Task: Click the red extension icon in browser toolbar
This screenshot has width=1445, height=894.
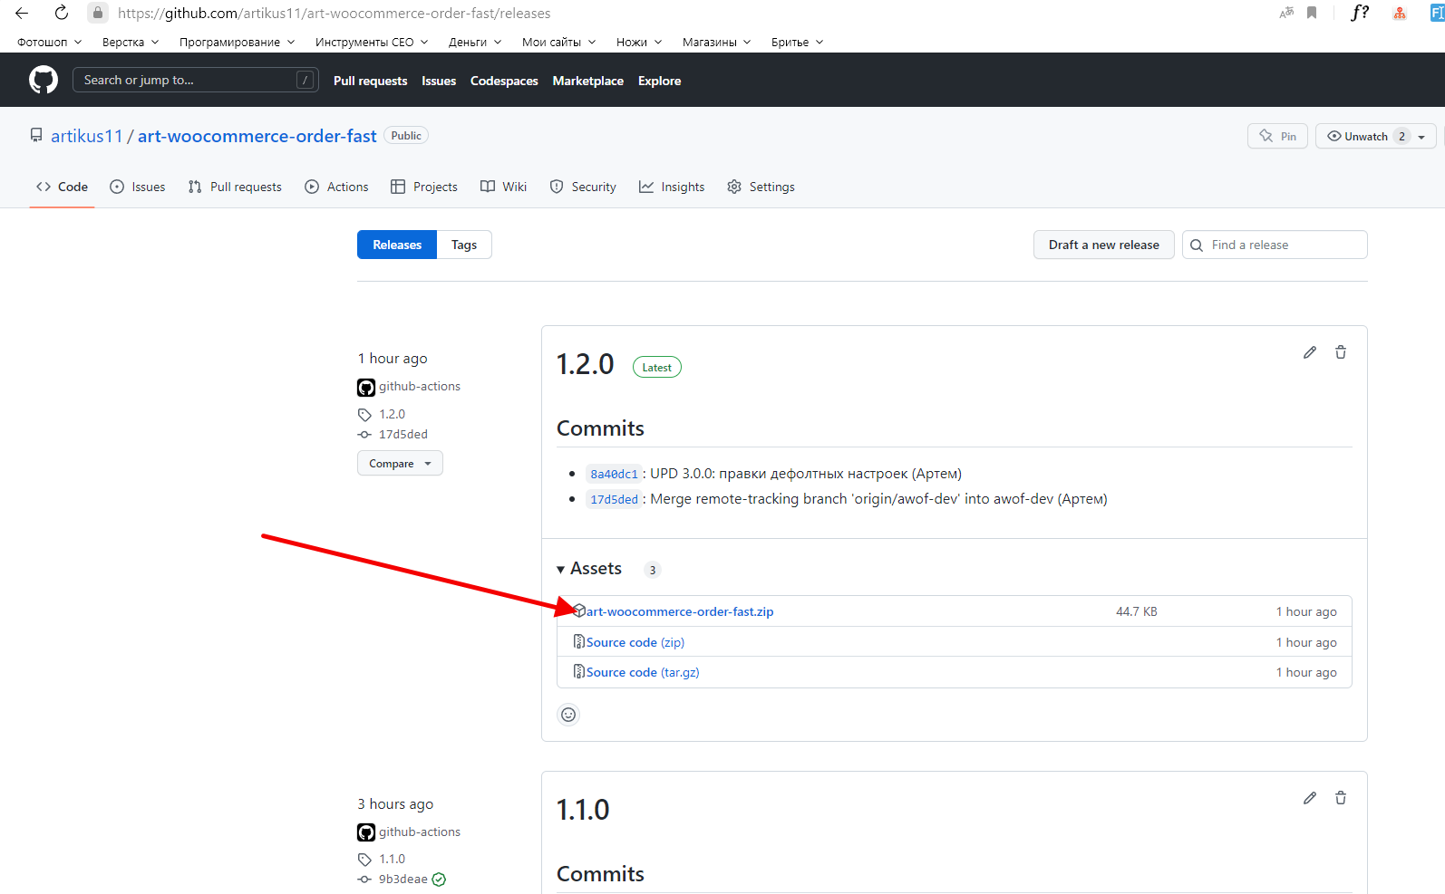Action: [x=1400, y=13]
